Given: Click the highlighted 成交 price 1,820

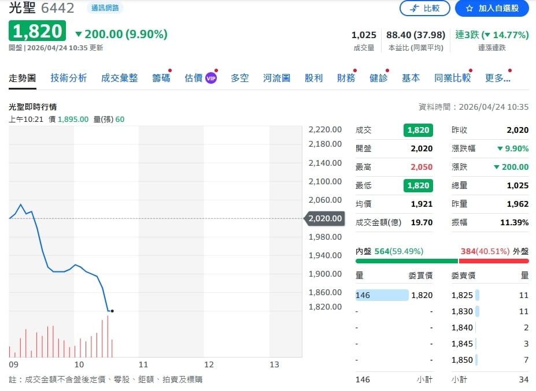Looking at the screenshot, I should tap(419, 130).
